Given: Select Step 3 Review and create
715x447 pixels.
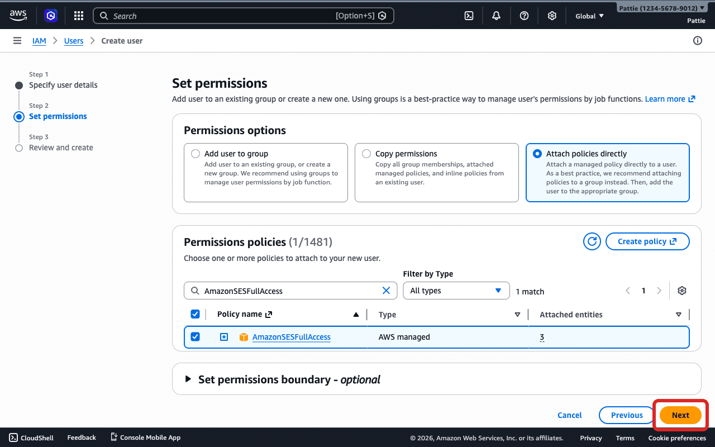Looking at the screenshot, I should click(x=61, y=148).
